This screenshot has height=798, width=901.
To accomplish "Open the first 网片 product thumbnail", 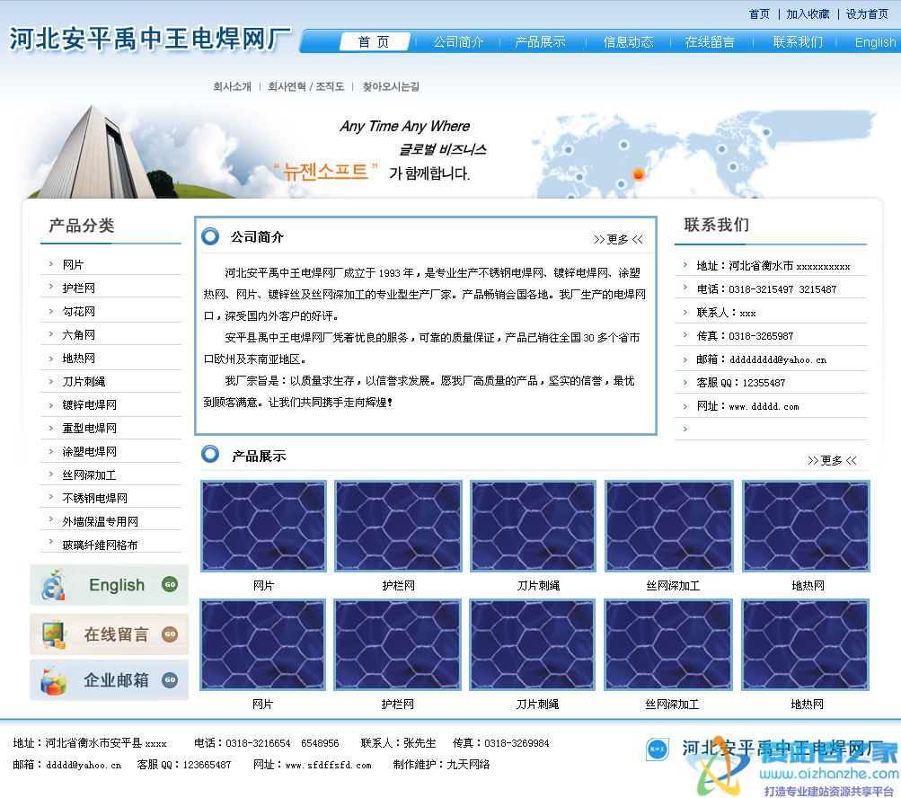I will point(263,527).
